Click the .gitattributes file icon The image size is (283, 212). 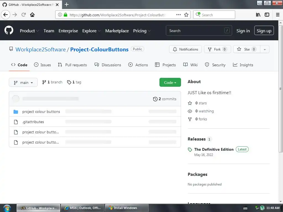pos(16,122)
